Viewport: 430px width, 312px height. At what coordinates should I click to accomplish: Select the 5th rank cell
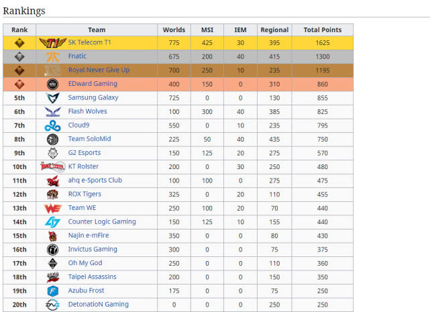(19, 98)
